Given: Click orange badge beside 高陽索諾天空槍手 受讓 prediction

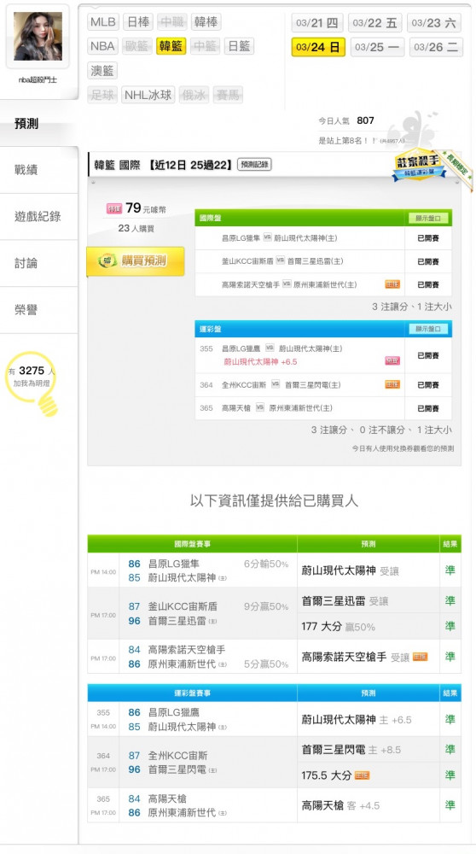Looking at the screenshot, I should coord(420,657).
